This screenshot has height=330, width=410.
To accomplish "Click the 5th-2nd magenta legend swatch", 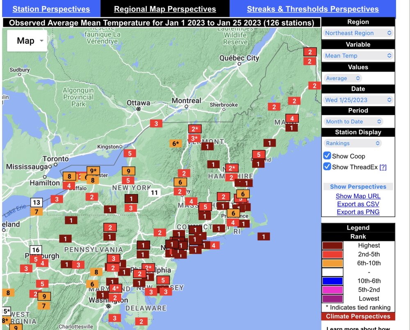I will (333, 290).
